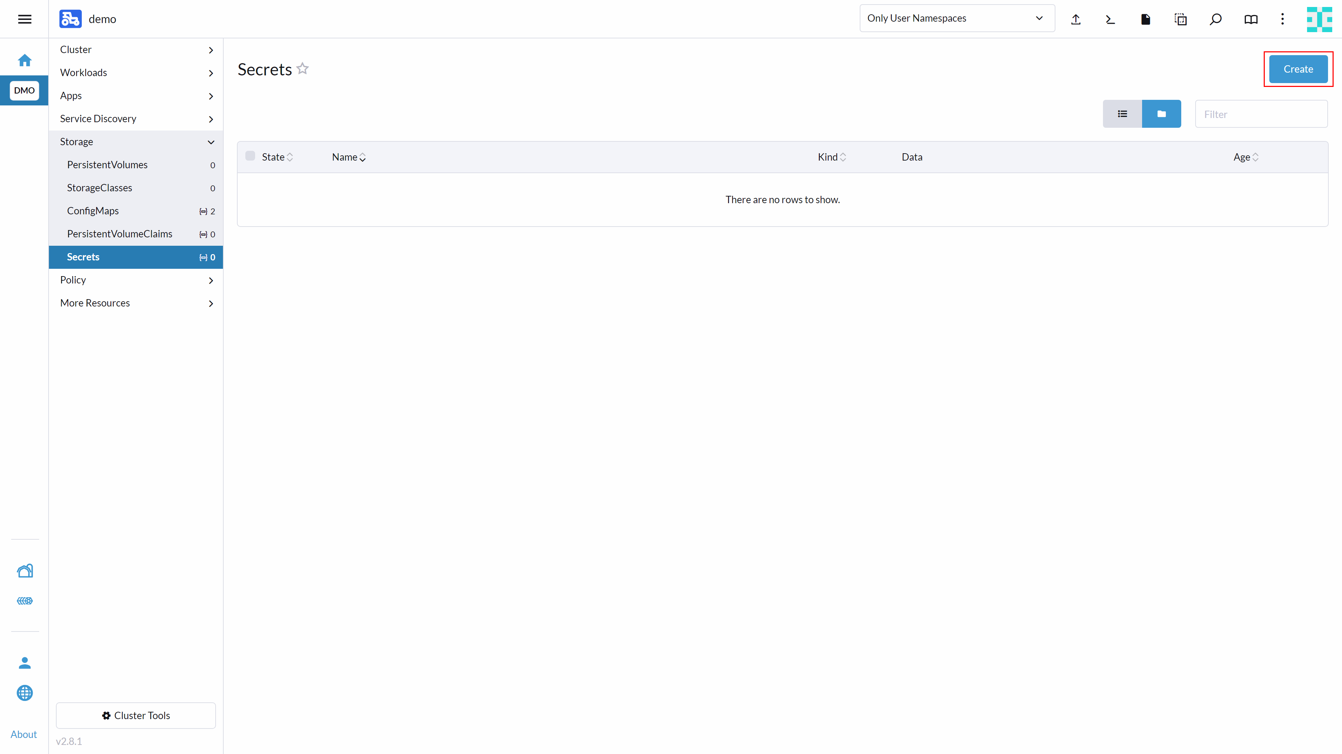Viewport: 1342px width, 754px height.
Task: Open the kubectl shell icon
Action: 1110,19
